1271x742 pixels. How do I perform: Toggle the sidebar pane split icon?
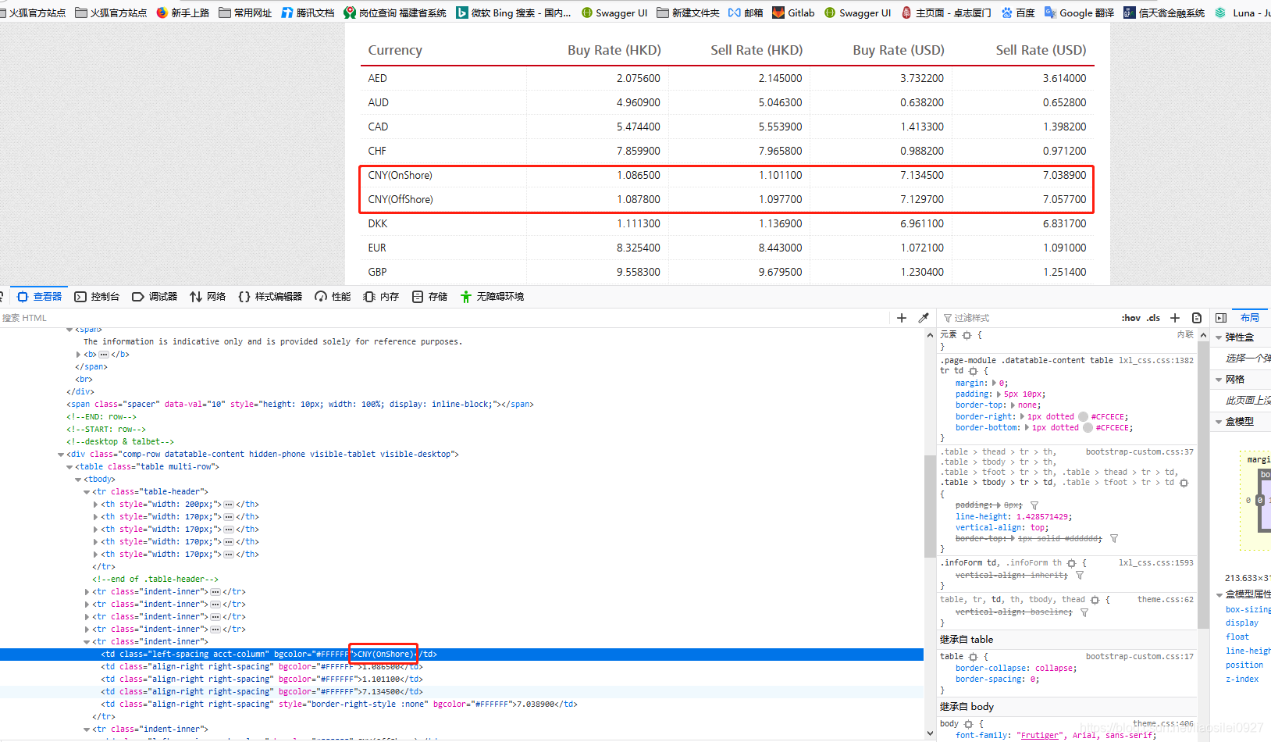tap(1221, 318)
